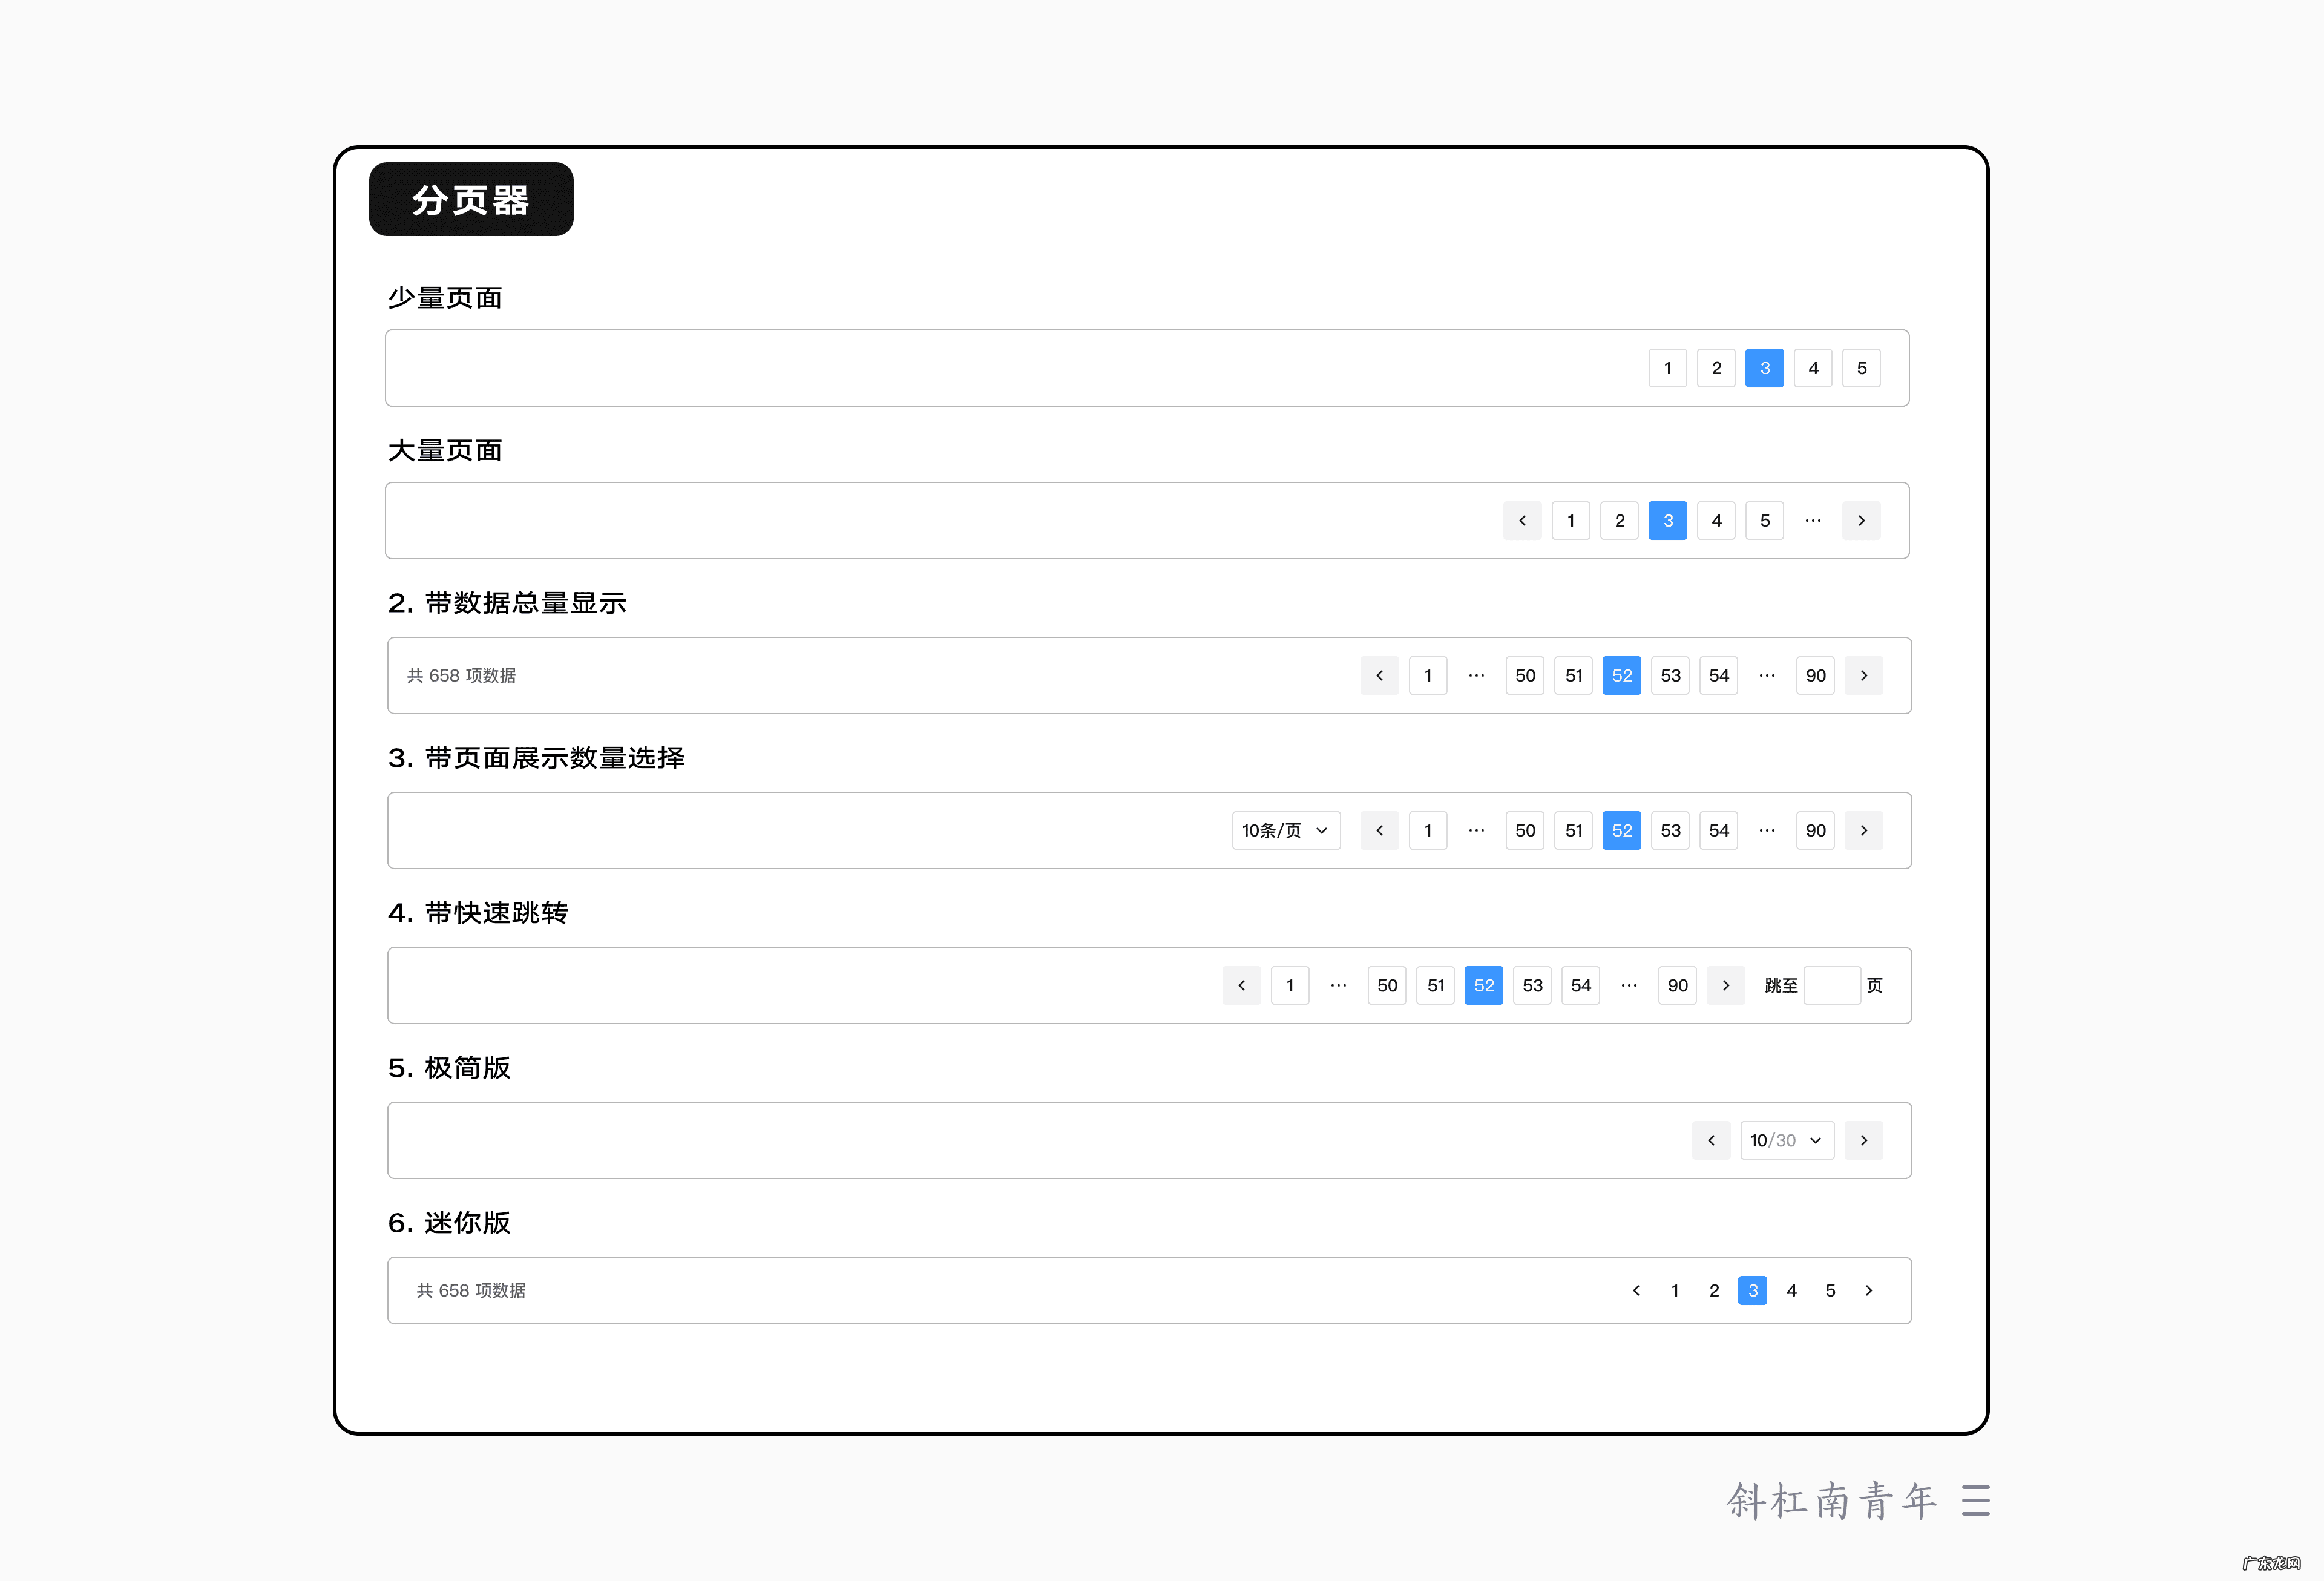Click page 2 in 迷你版 pagination
Image resolution: width=2324 pixels, height=1581 pixels.
click(x=1714, y=1290)
